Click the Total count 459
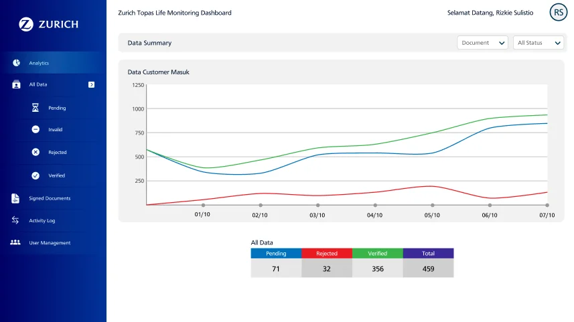 [428, 269]
